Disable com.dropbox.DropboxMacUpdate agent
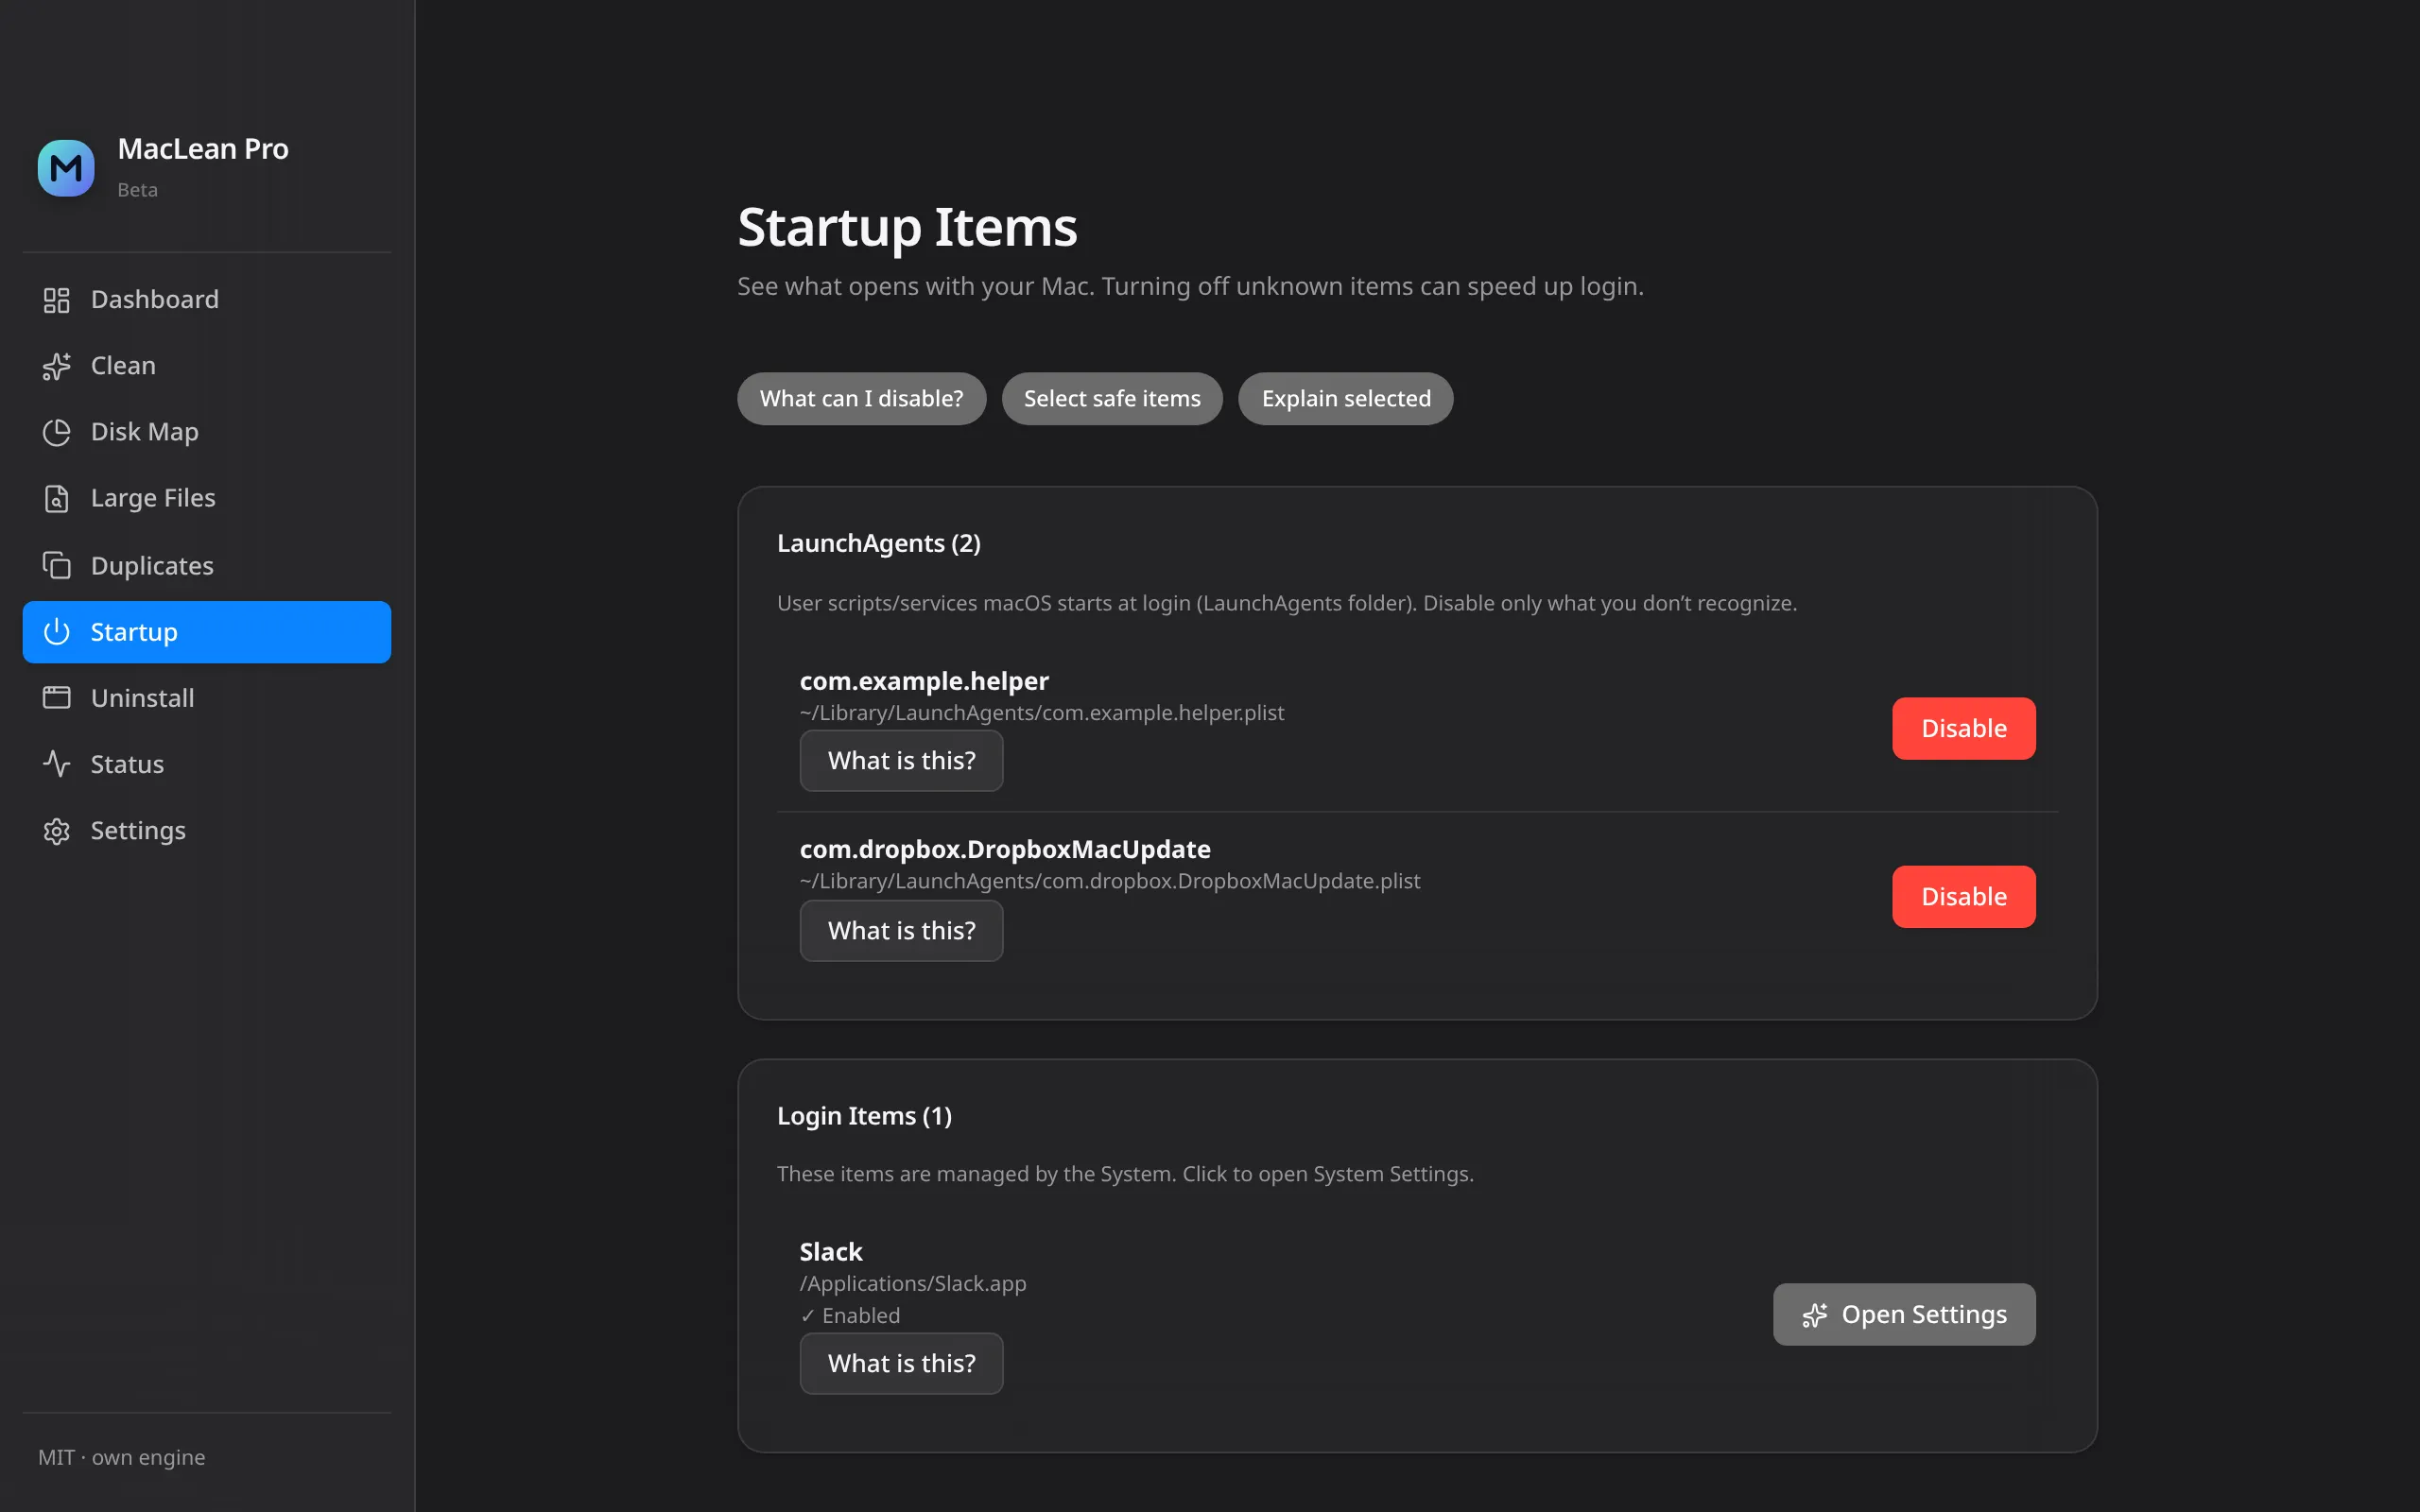2420x1512 pixels. click(x=1964, y=897)
